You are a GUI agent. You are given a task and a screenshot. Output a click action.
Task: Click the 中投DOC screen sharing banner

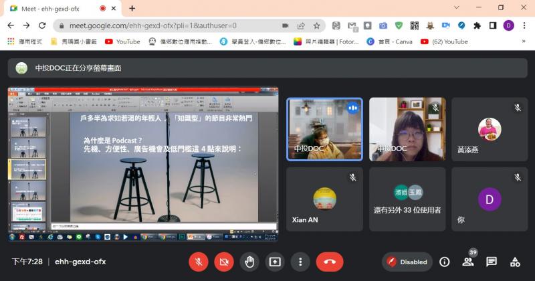tap(267, 68)
